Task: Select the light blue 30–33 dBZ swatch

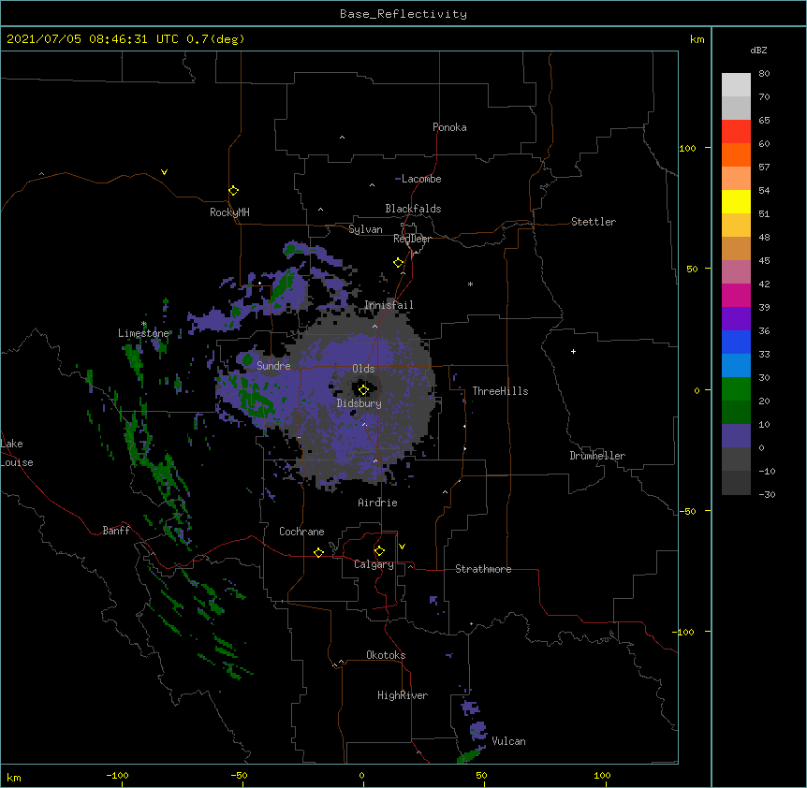Action: pos(736,366)
